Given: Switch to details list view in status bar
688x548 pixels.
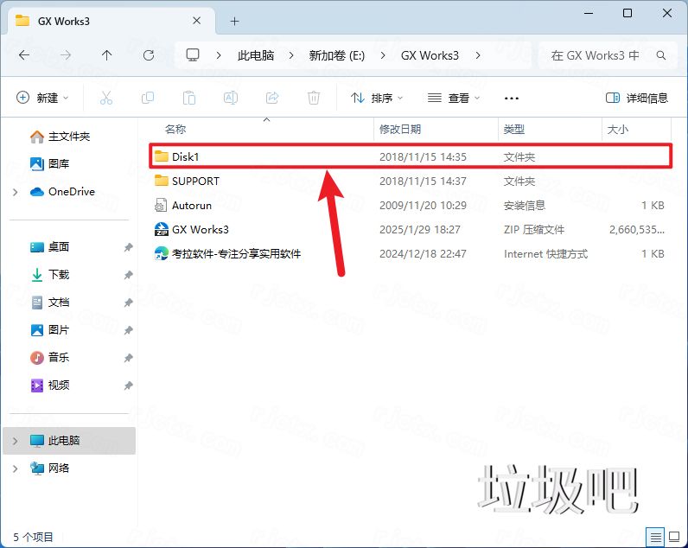Looking at the screenshot, I should coord(656,536).
